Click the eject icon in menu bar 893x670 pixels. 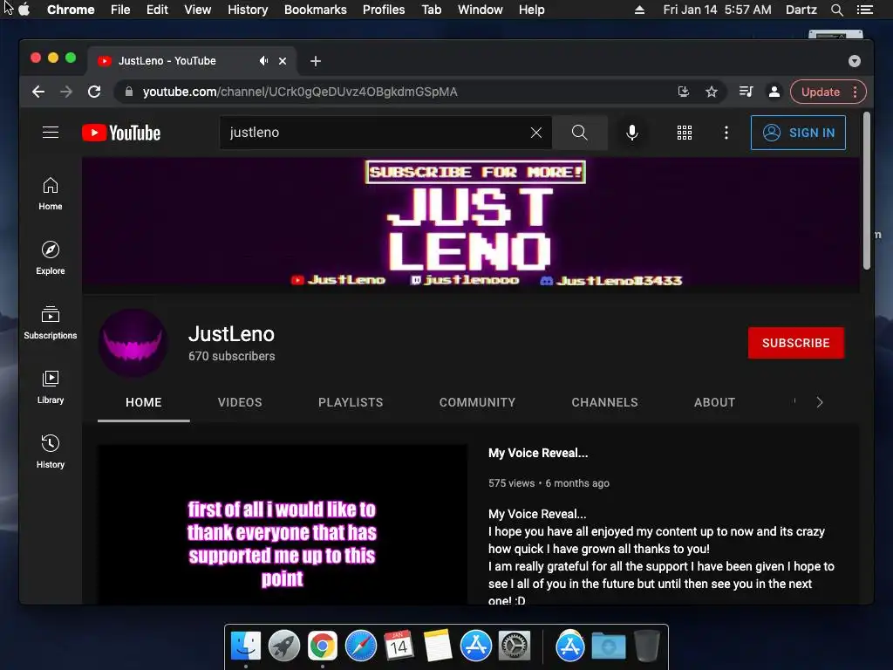[639, 10]
